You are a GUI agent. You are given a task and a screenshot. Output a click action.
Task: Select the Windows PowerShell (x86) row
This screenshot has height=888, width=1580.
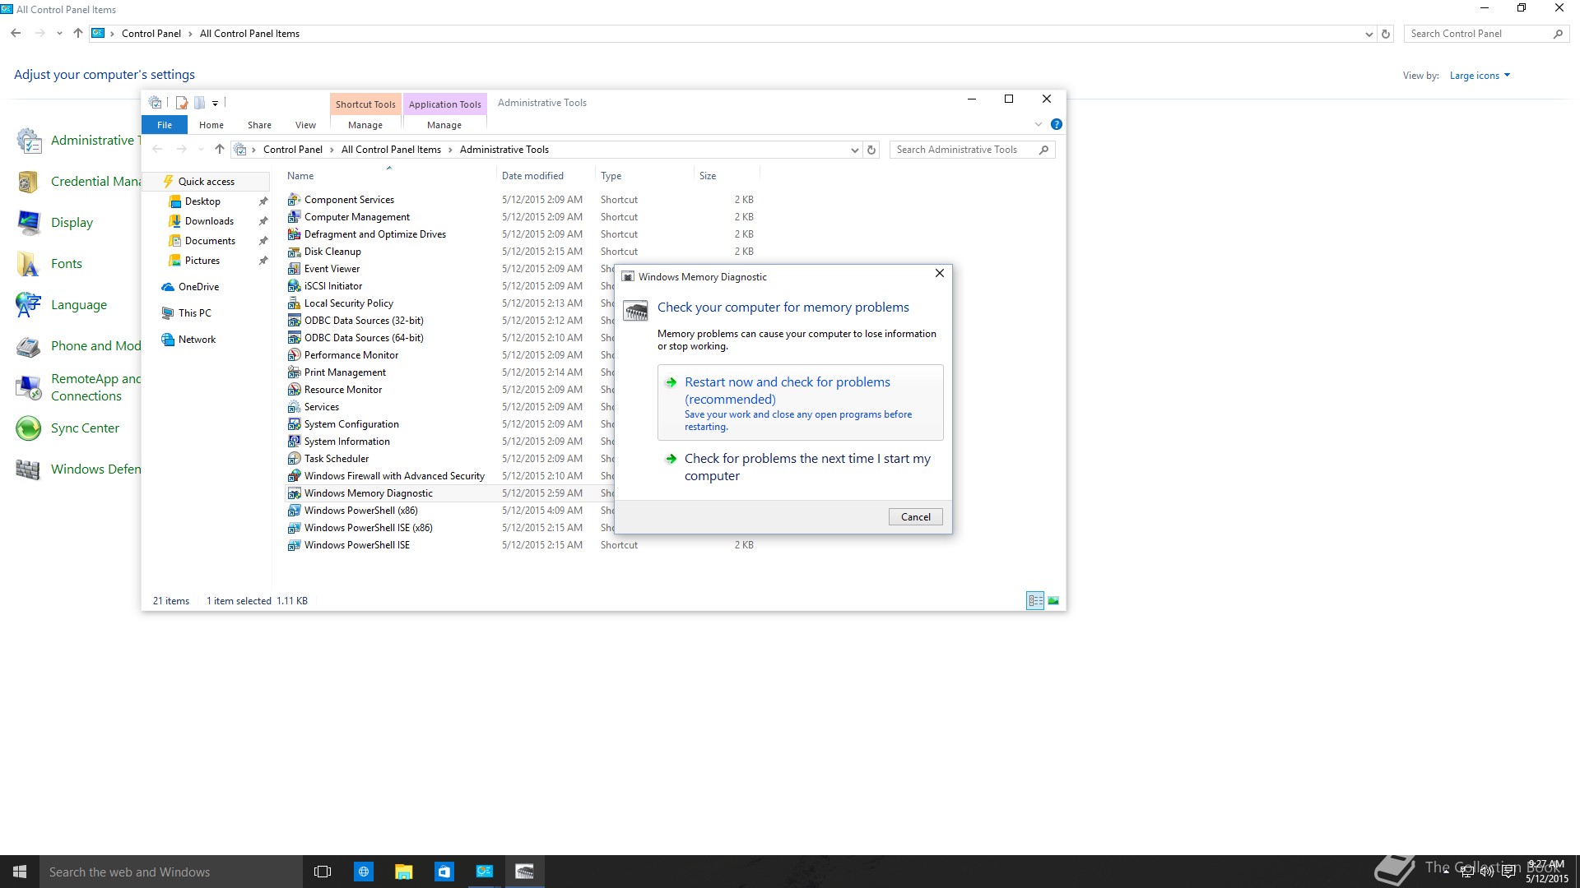[x=449, y=511]
